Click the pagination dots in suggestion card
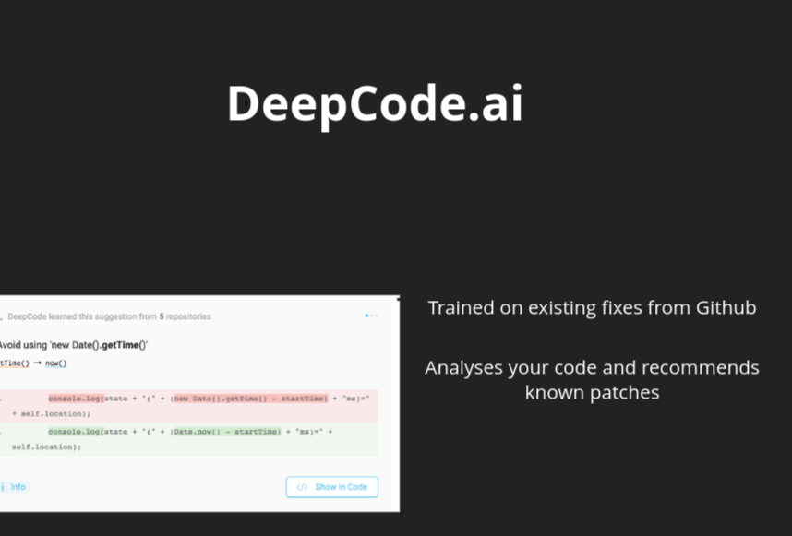 (371, 316)
